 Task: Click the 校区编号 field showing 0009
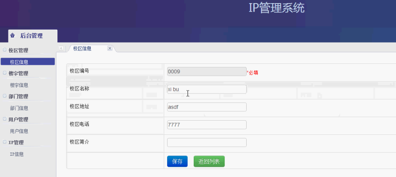[x=207, y=71]
